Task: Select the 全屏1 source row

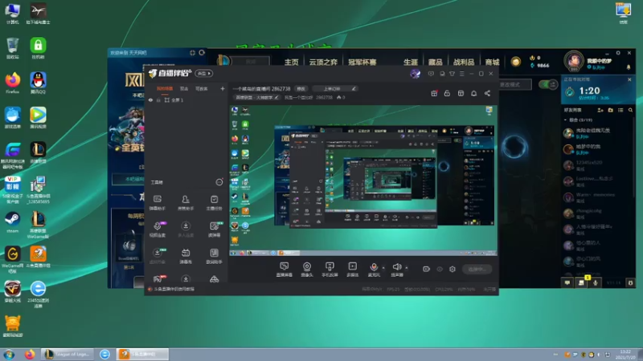Action: pyautogui.click(x=186, y=99)
